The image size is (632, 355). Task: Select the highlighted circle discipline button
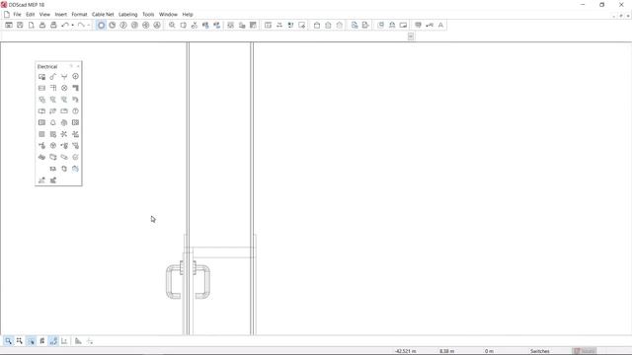point(101,25)
